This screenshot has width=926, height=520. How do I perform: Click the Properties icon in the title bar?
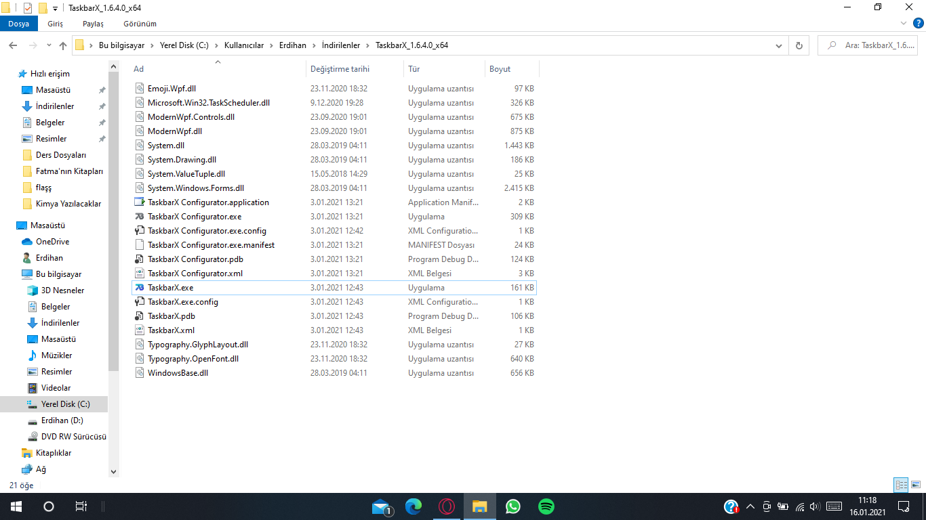pos(28,8)
